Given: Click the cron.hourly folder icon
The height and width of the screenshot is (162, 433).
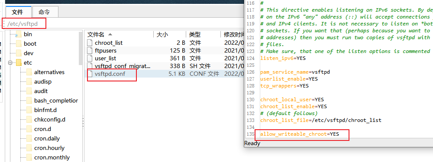Looking at the screenshot, I should [29, 148].
